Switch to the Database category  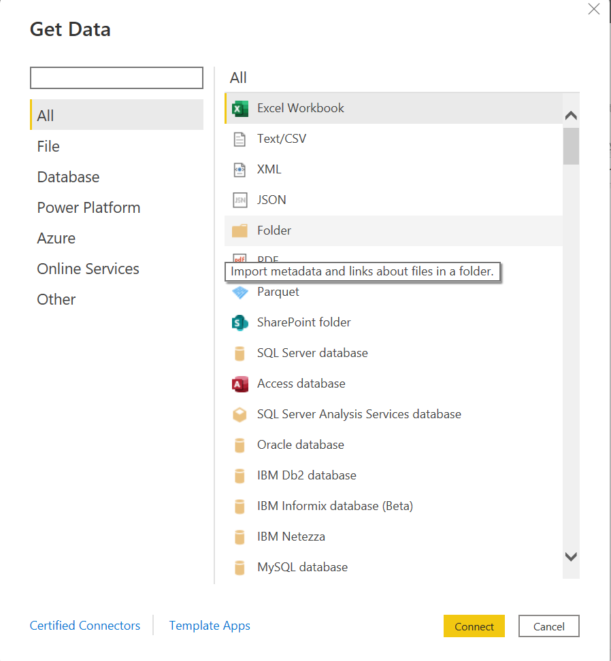pyautogui.click(x=68, y=177)
